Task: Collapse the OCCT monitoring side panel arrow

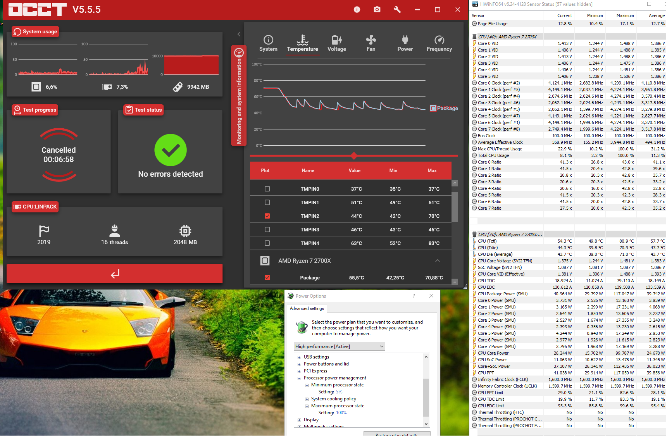Action: pyautogui.click(x=239, y=34)
